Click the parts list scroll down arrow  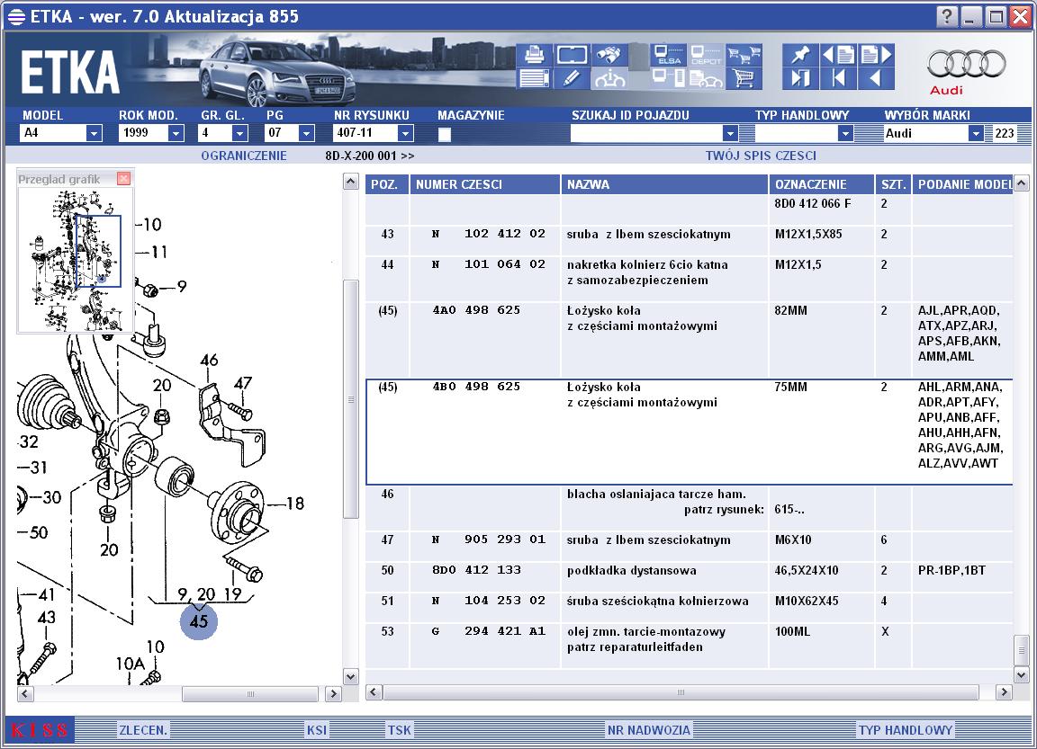(1021, 675)
